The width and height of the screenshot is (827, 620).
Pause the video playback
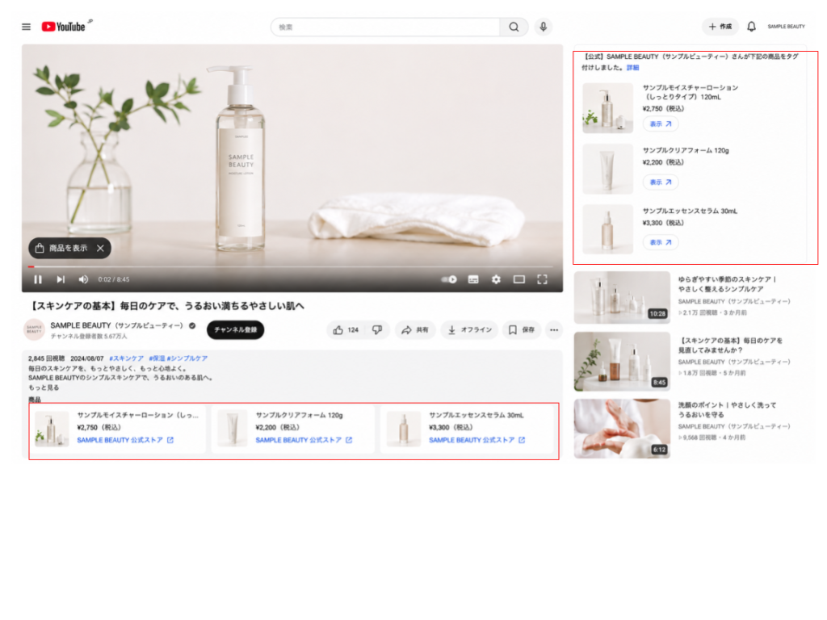pyautogui.click(x=38, y=279)
